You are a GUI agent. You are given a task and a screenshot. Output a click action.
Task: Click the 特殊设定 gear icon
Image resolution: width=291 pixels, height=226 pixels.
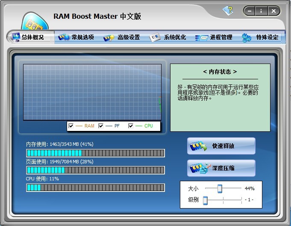[247, 38]
